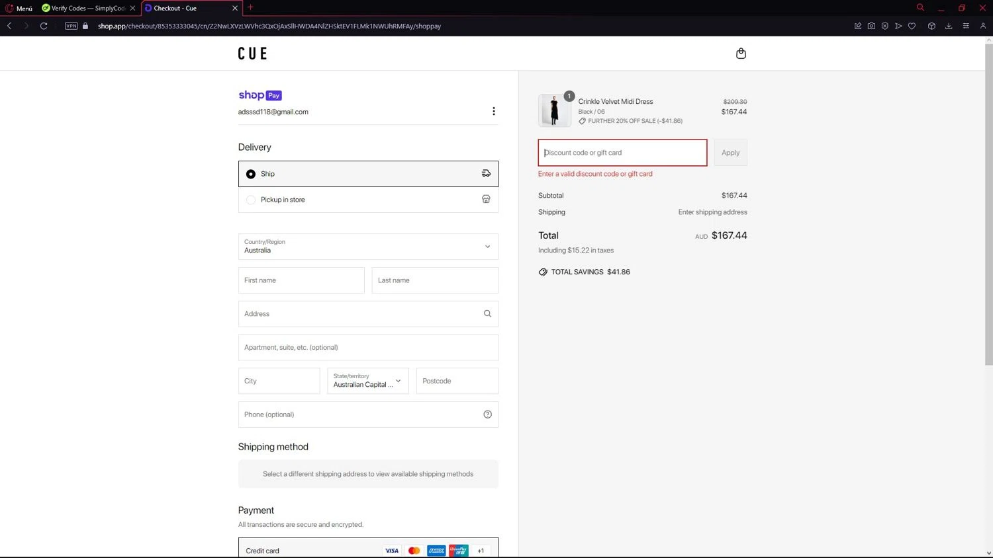Select the Ship delivery radio button
Screen dimensions: 993x558
click(x=251, y=174)
